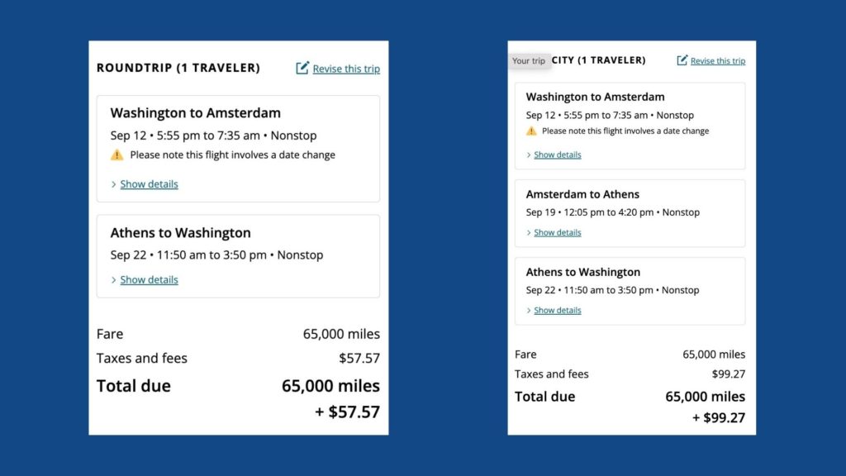
Task: Click the chevron beside Show details for Athens to Washington on the left
Action: pos(113,279)
